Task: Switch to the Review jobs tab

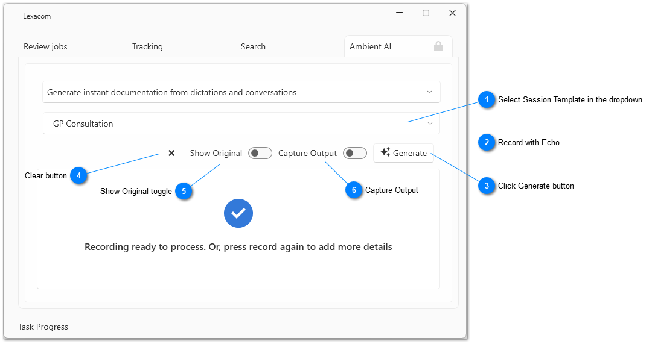Action: click(45, 46)
